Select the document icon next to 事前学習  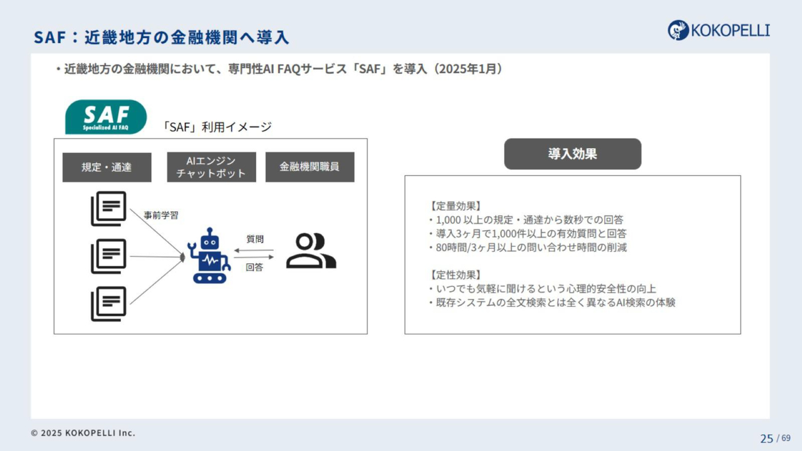coord(108,209)
